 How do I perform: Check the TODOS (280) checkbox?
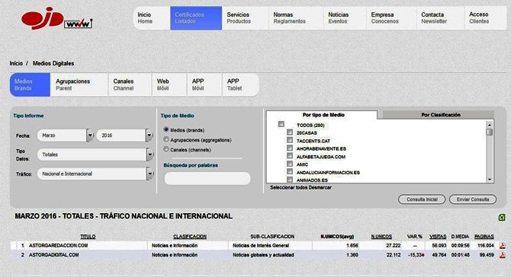(281, 124)
